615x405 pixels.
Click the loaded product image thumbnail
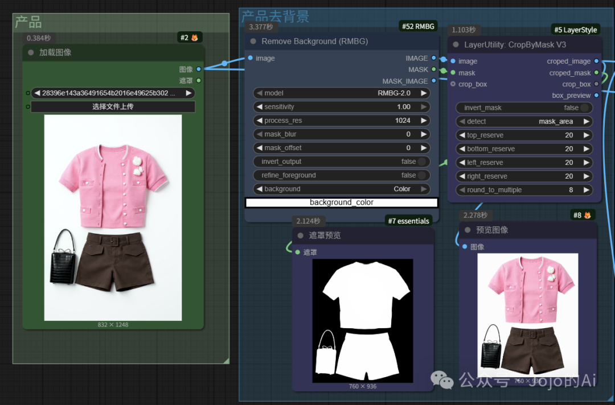[x=113, y=218]
